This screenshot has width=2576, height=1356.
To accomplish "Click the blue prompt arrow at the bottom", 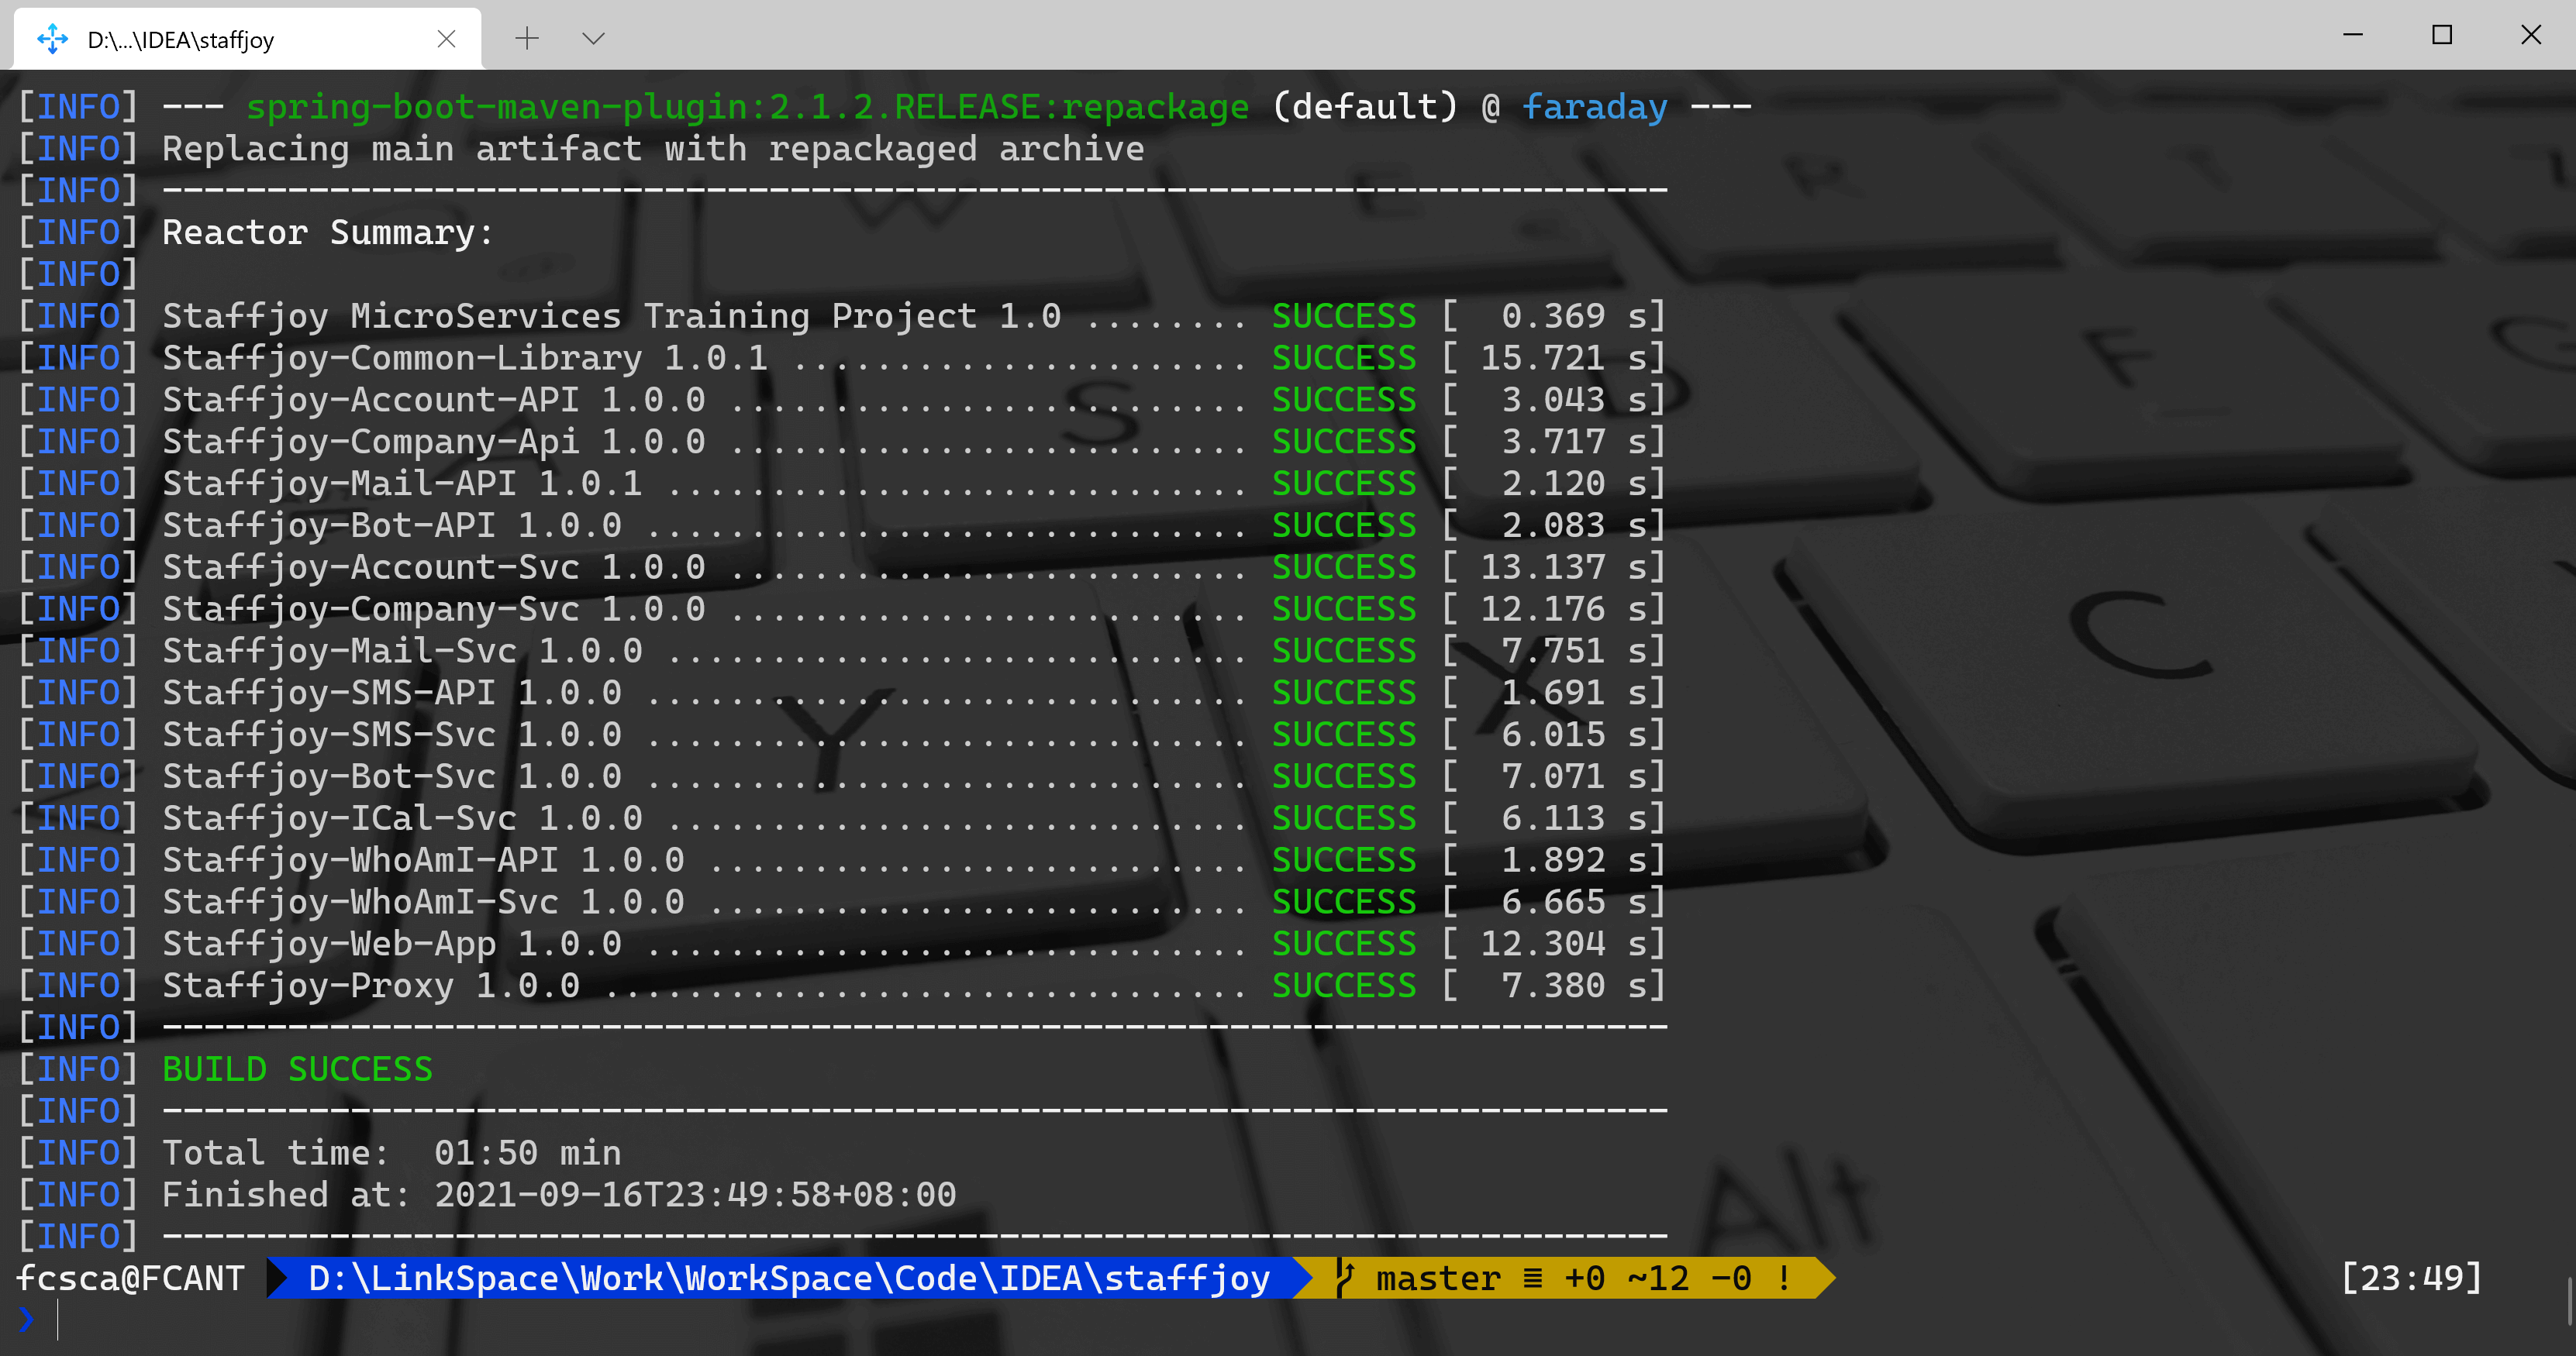I will [x=26, y=1320].
